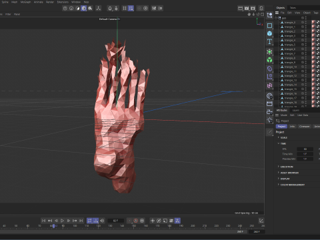Click the Floor/Sky environment globe icon
The height and width of the screenshot is (240, 320).
(269, 96)
